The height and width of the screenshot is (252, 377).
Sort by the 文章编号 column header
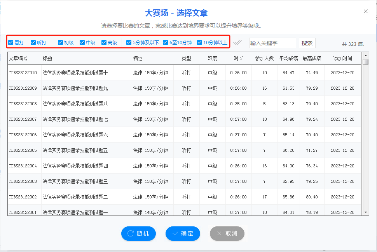[x=18, y=58]
